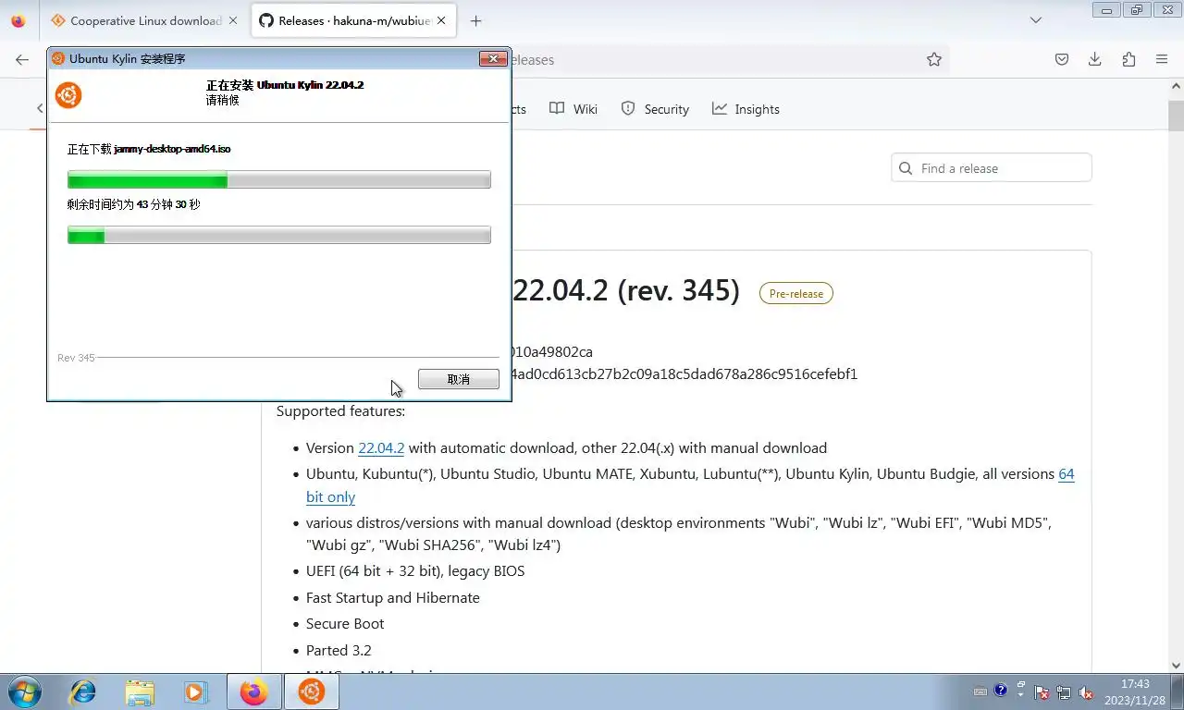Screen dimensions: 1184x710
Task: Open Windows Explorer from taskbar
Action: coord(140,692)
